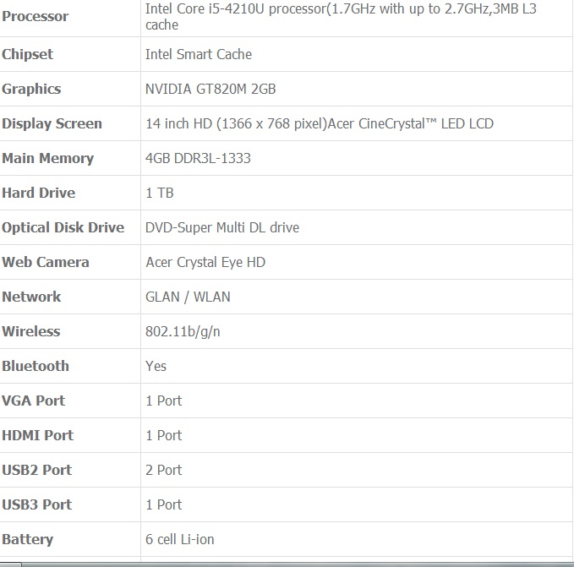Click the Optical Disk Drive label
This screenshot has width=574, height=567.
(63, 227)
